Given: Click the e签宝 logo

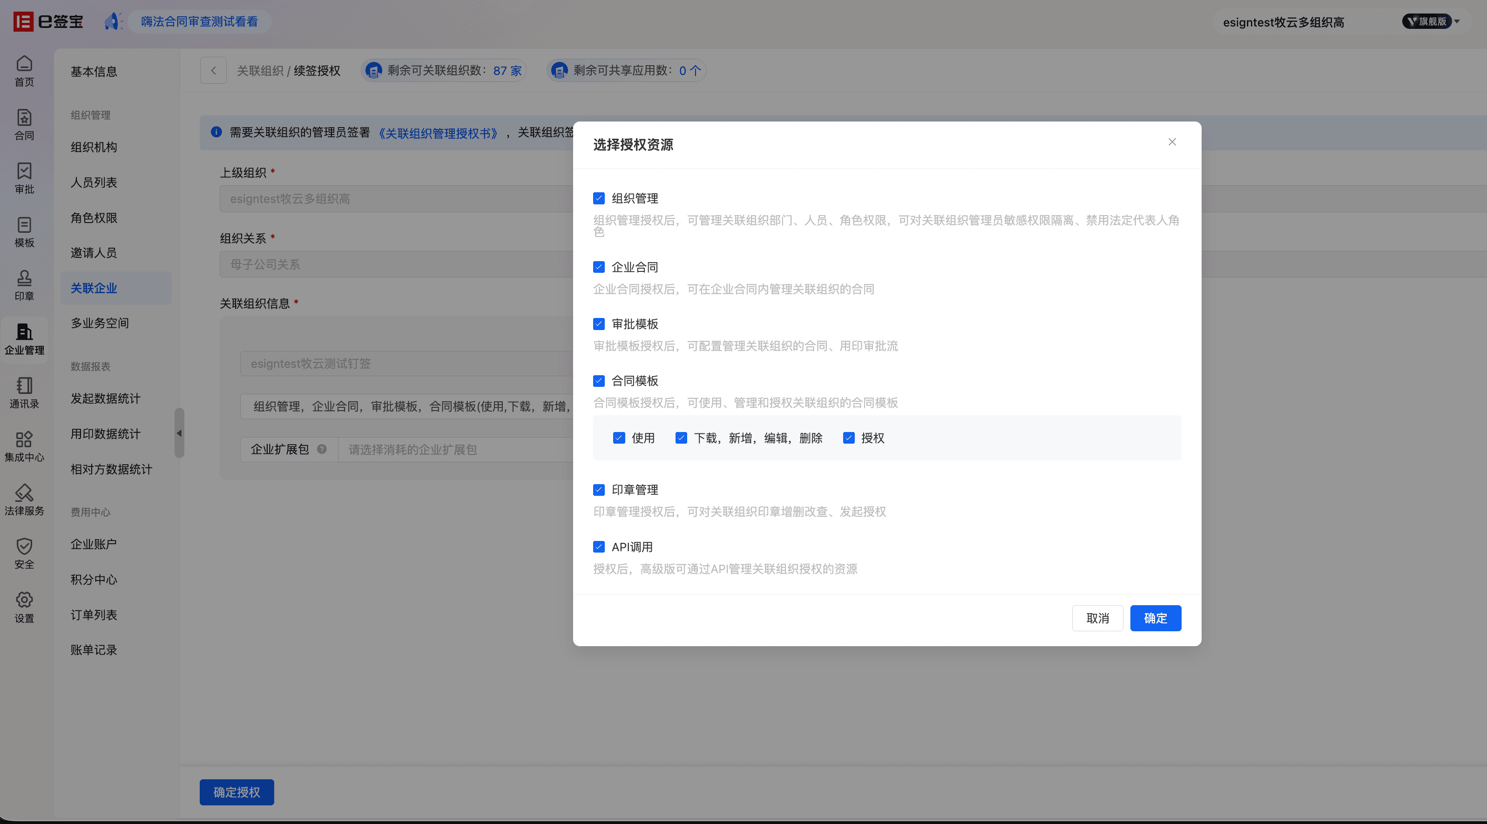Looking at the screenshot, I should click(48, 22).
